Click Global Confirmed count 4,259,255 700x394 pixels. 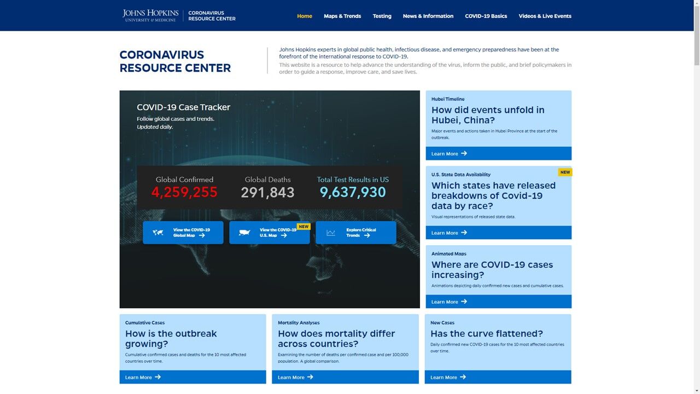pos(184,193)
